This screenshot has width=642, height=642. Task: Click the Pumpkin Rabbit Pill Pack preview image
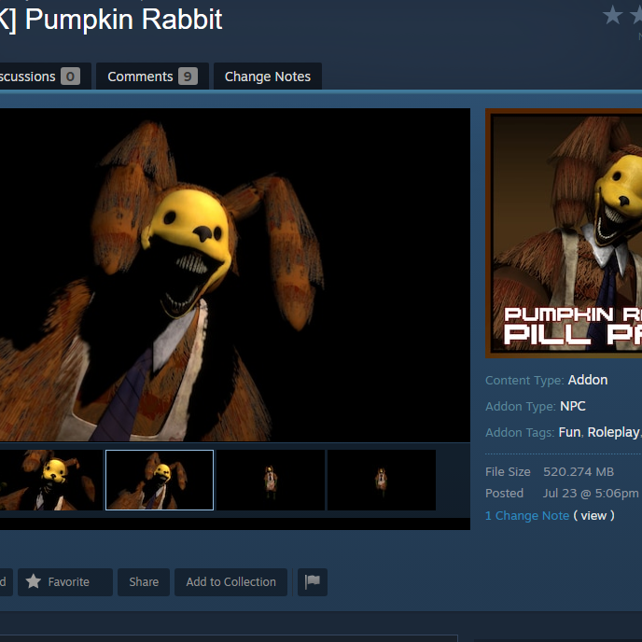564,233
